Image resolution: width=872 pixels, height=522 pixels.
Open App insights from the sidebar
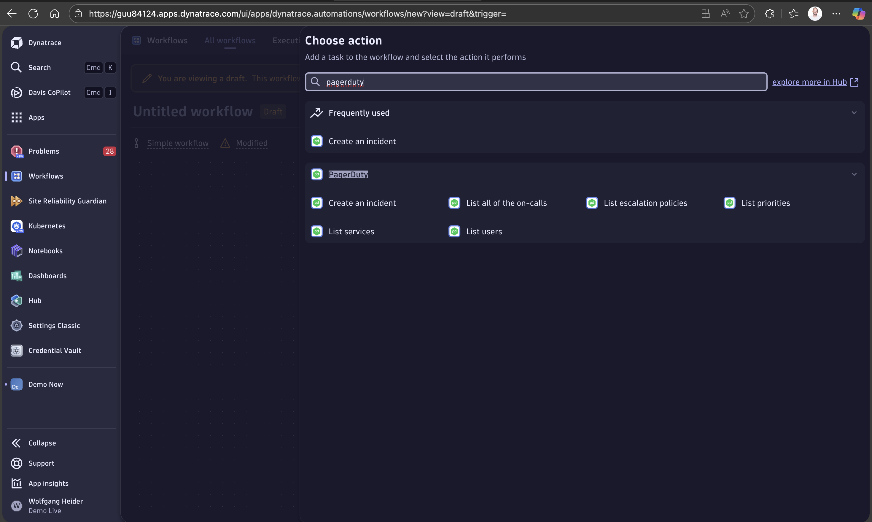point(49,483)
